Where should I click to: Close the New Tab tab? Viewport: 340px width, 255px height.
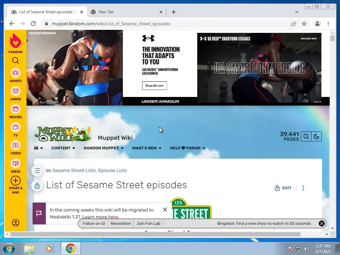(161, 12)
